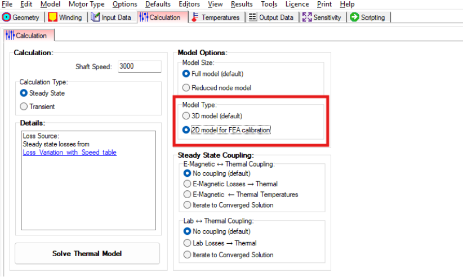Click the Shaft Speed input field
The height and width of the screenshot is (277, 463).
pos(139,66)
